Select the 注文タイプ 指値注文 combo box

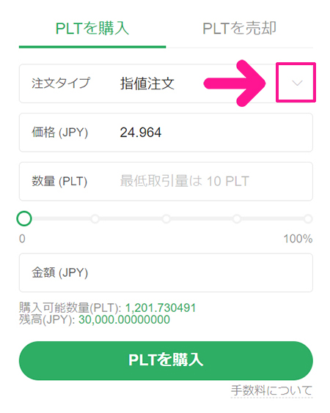[166, 83]
